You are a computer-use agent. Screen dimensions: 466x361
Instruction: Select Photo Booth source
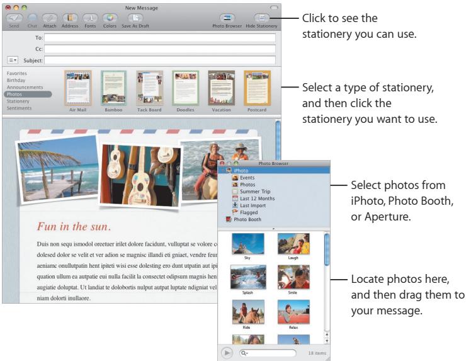pyautogui.click(x=247, y=219)
